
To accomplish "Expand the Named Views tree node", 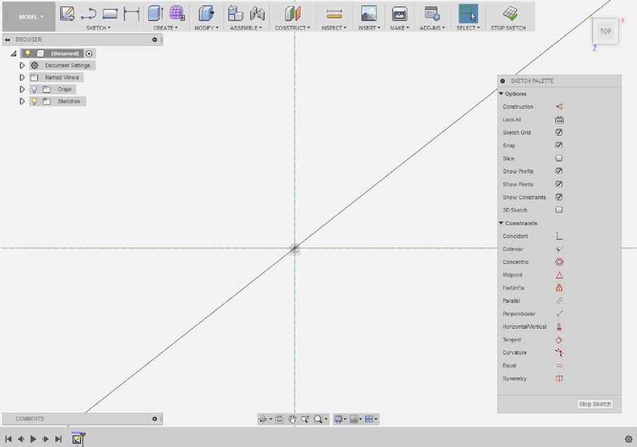I will pyautogui.click(x=22, y=77).
